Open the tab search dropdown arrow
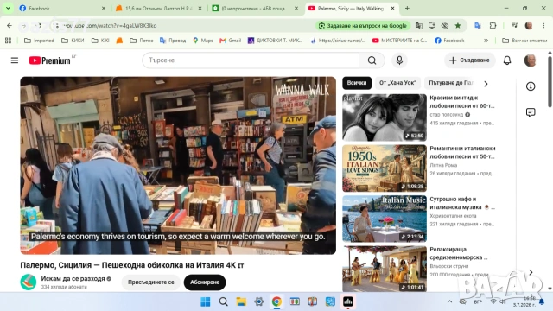 (x=8, y=8)
